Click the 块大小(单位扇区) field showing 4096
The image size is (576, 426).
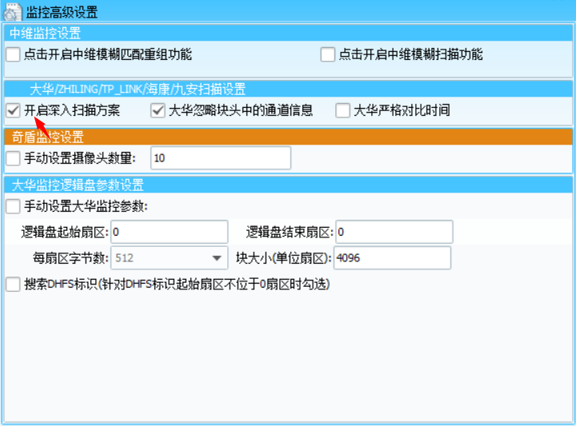[392, 258]
